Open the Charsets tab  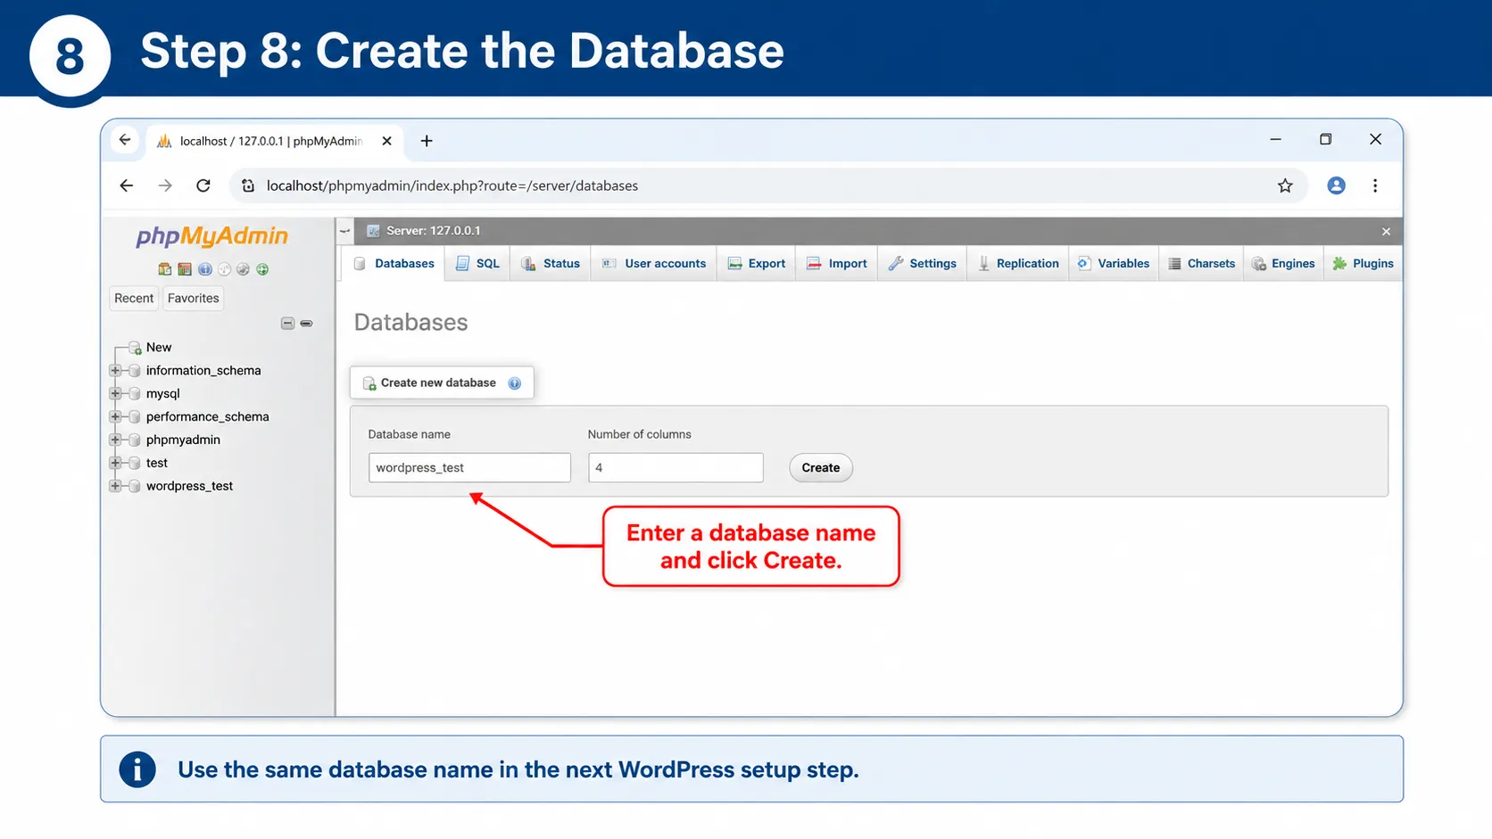pyautogui.click(x=1202, y=264)
